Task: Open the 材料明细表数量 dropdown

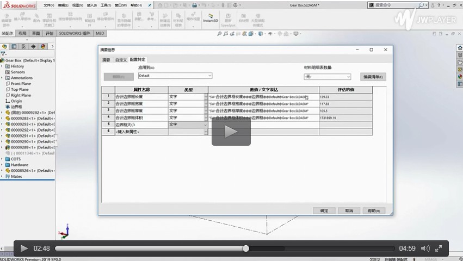Action: coord(327,77)
